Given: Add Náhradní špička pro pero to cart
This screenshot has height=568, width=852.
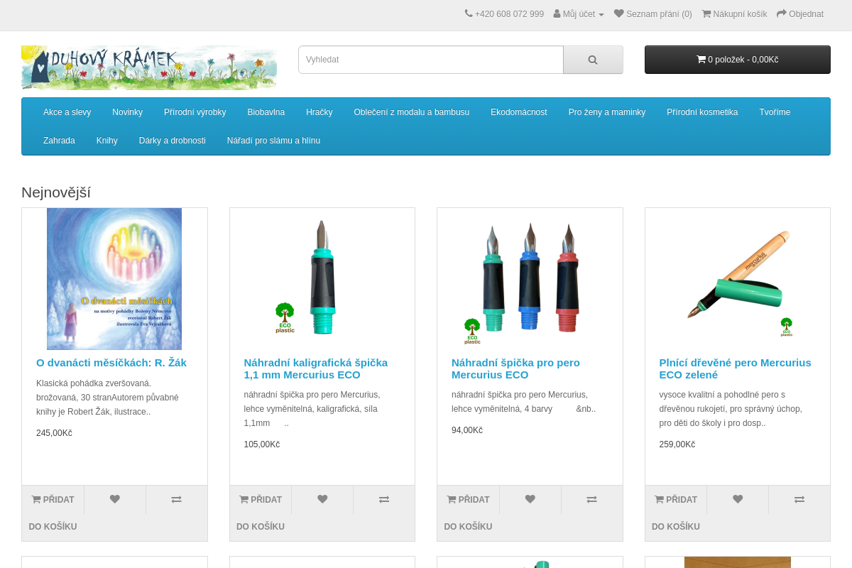Looking at the screenshot, I should click(468, 513).
